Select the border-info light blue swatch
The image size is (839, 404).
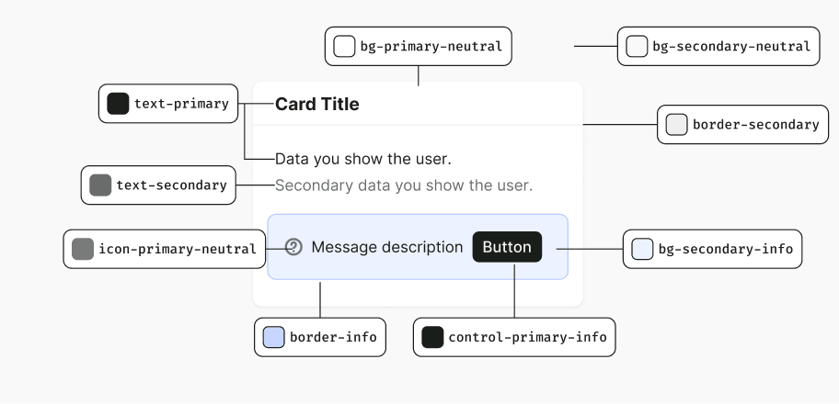[x=273, y=337]
